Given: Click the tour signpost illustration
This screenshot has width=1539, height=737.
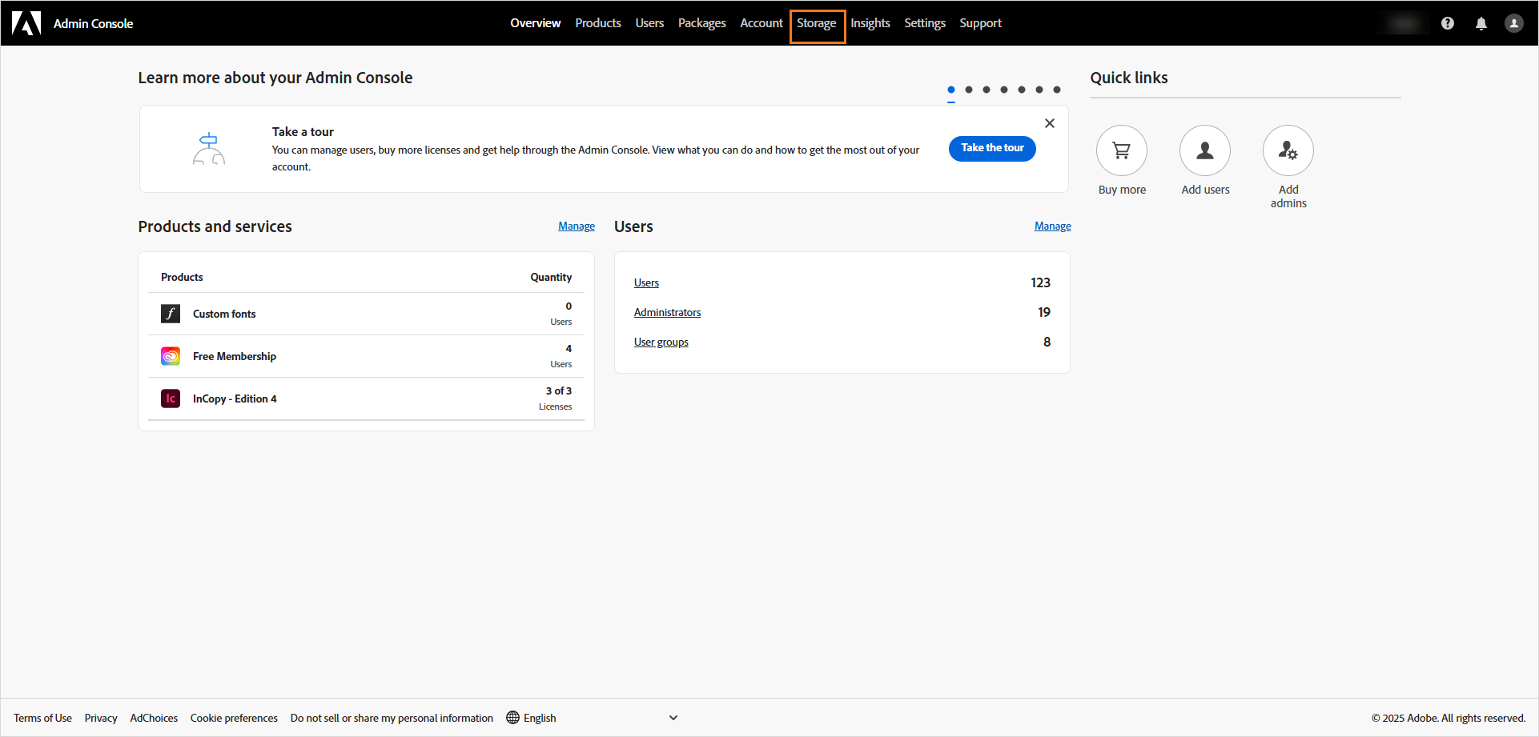Looking at the screenshot, I should click(209, 149).
